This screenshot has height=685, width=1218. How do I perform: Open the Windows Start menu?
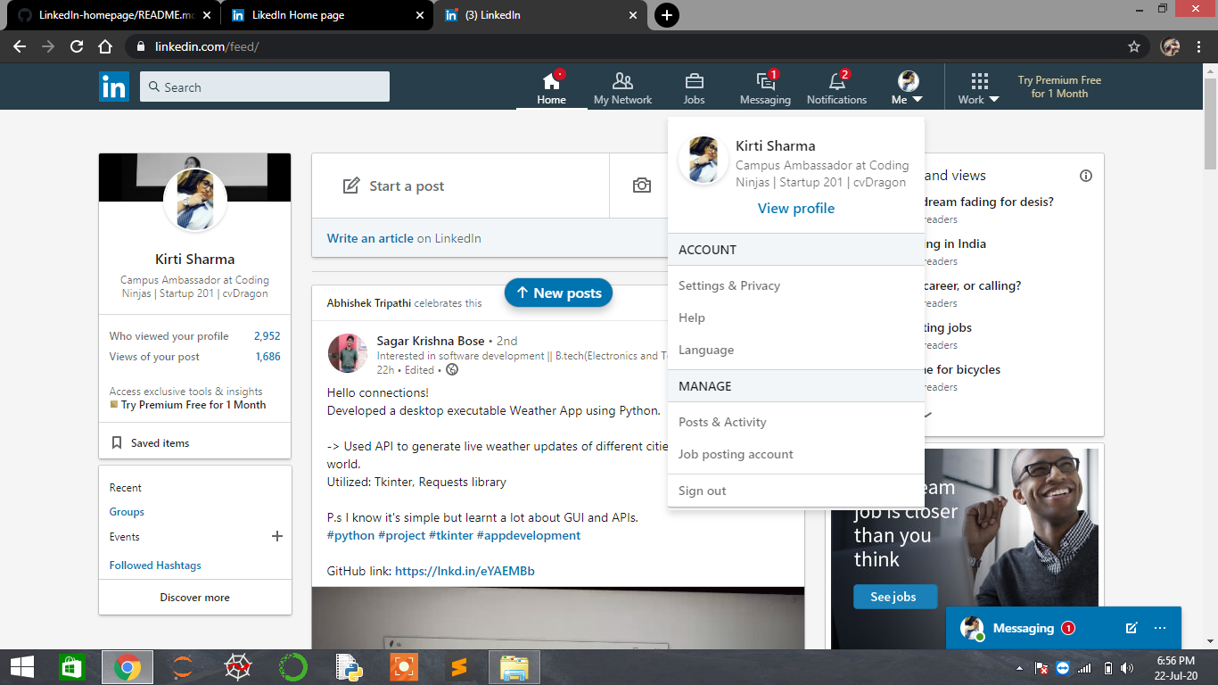pyautogui.click(x=22, y=667)
